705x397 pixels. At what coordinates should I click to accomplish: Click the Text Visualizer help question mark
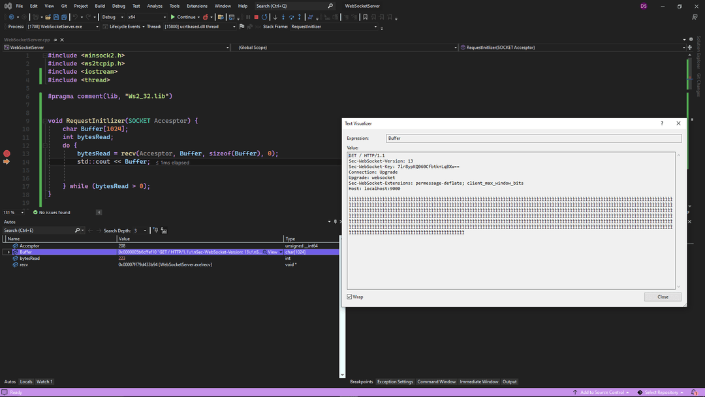(x=662, y=123)
